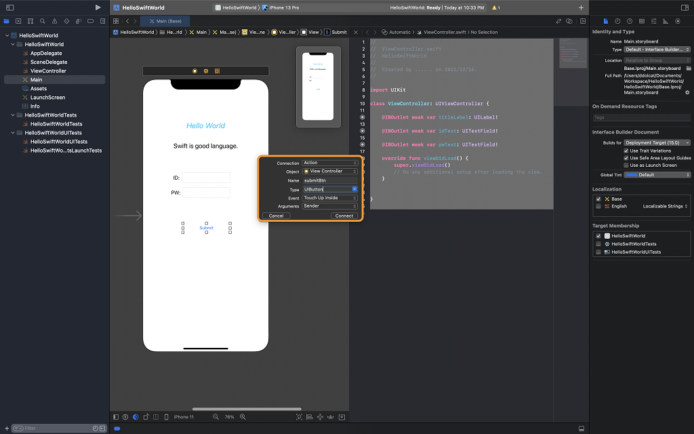
Task: Open the Issue navigator warning icon
Action: point(54,21)
